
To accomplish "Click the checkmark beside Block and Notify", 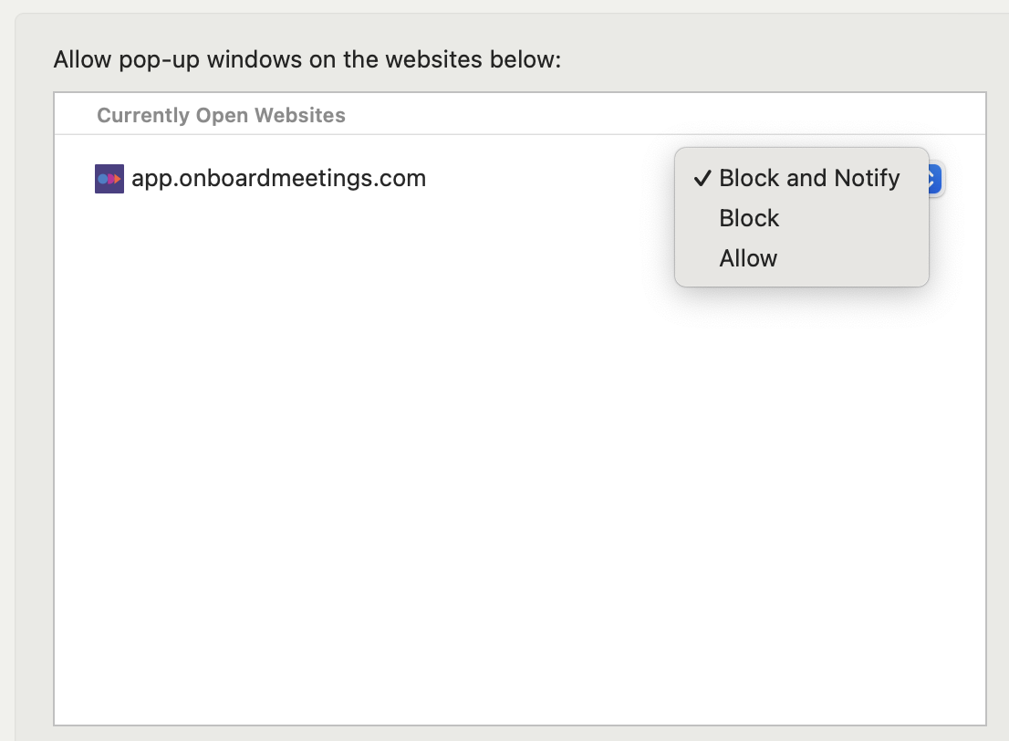I will pyautogui.click(x=702, y=178).
